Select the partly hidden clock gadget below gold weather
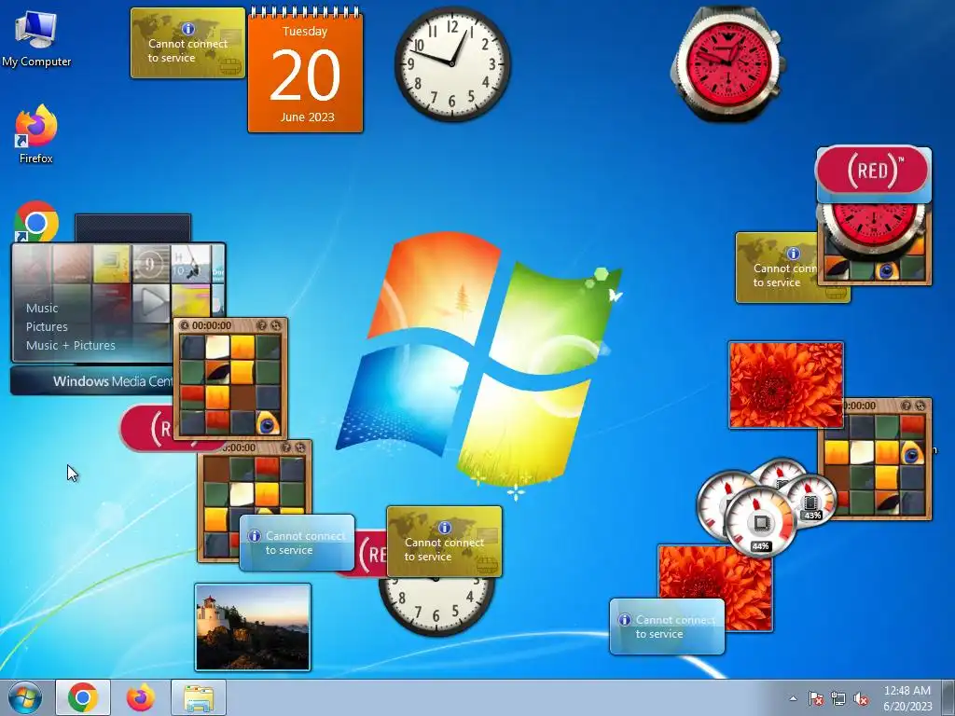Viewport: 955px width, 716px height. 436,606
